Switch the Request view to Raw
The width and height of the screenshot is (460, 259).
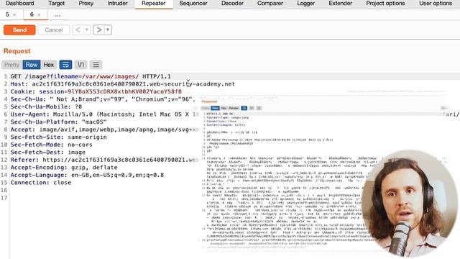(x=32, y=65)
